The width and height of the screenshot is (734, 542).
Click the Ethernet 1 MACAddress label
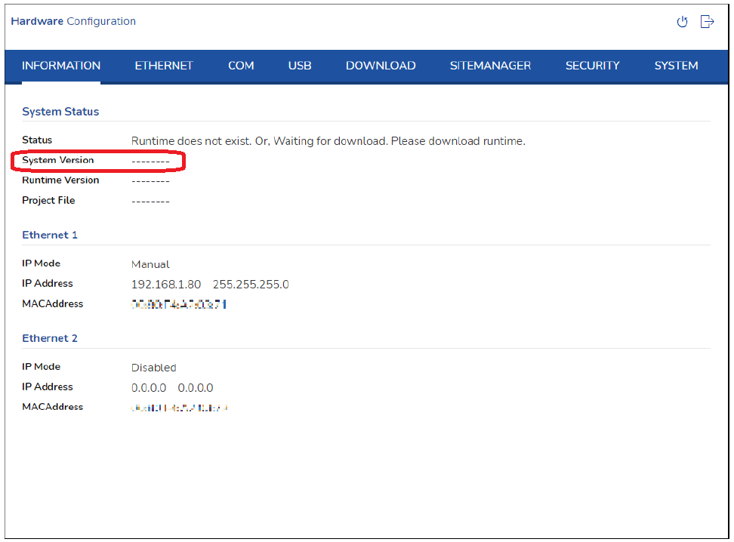pos(52,303)
